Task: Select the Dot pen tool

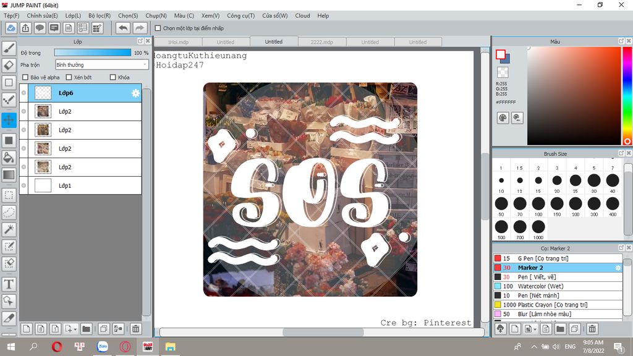Action: 9,100
